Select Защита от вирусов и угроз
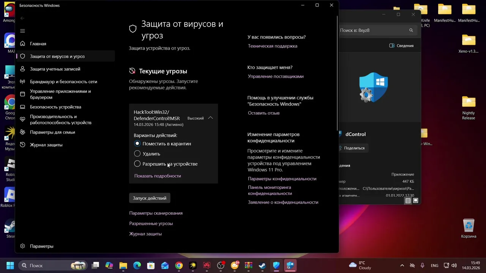486x273 pixels. point(65,56)
